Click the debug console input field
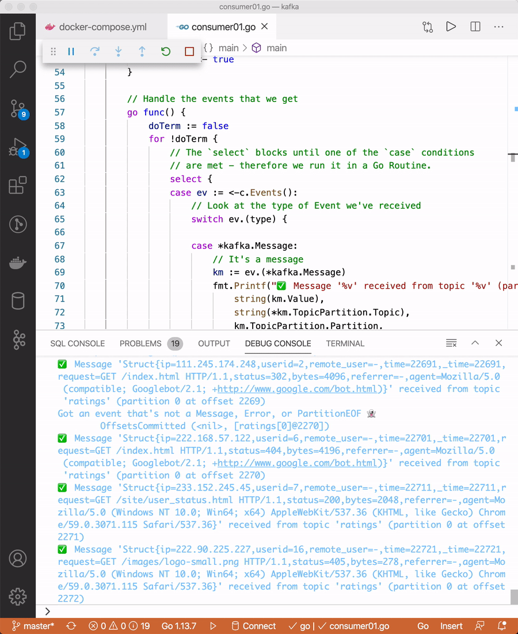Viewport: 518px width, 634px height. click(x=271, y=612)
